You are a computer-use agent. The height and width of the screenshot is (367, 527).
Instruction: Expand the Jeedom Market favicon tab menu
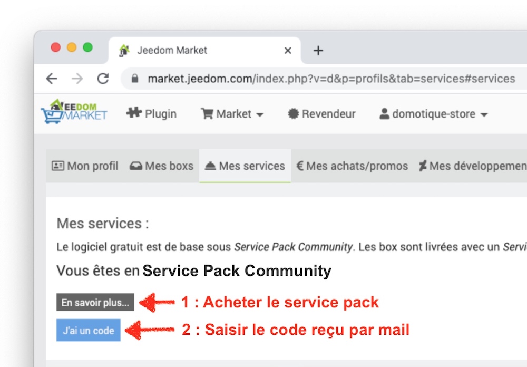(124, 50)
